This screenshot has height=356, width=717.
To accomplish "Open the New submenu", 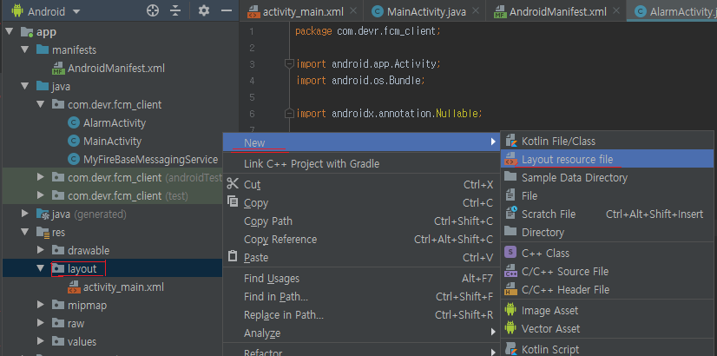I will click(x=361, y=142).
